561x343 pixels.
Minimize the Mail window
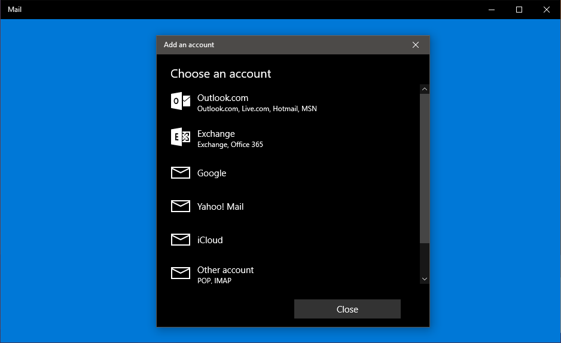(x=492, y=10)
